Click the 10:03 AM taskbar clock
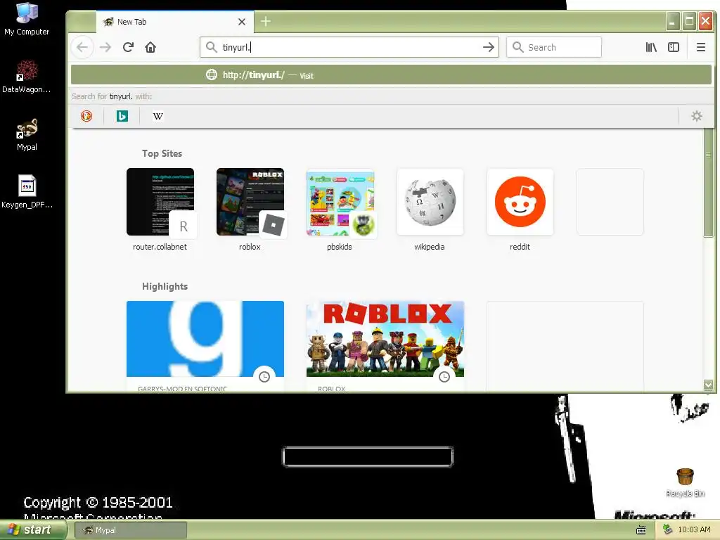The height and width of the screenshot is (540, 720). pyautogui.click(x=694, y=529)
